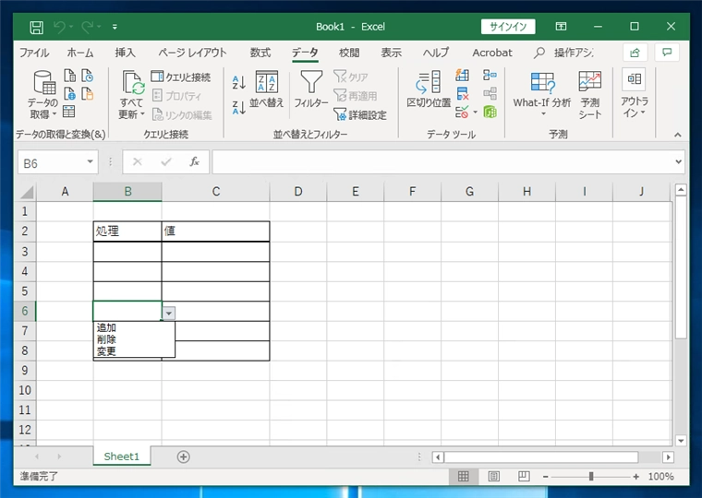Open the ribbon display options icon

tap(561, 27)
